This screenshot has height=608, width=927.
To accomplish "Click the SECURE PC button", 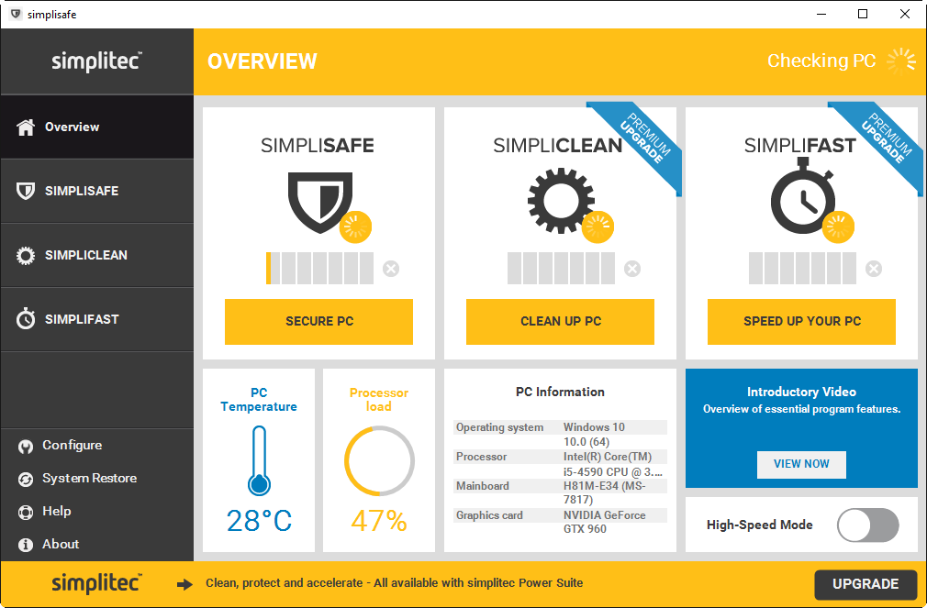I will pos(318,322).
